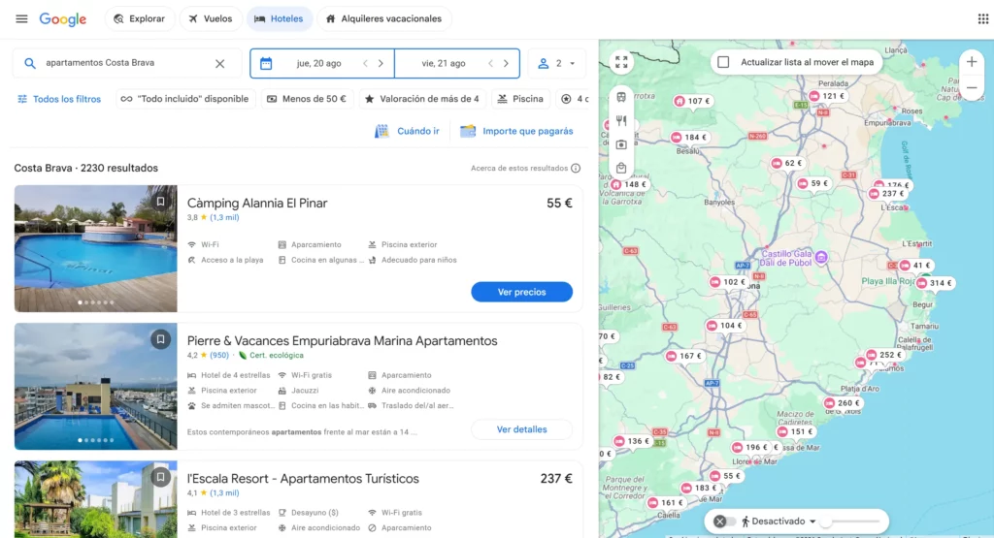Screen dimensions: 994x538
Task: Select the 102 € map price marker
Action: click(x=729, y=282)
